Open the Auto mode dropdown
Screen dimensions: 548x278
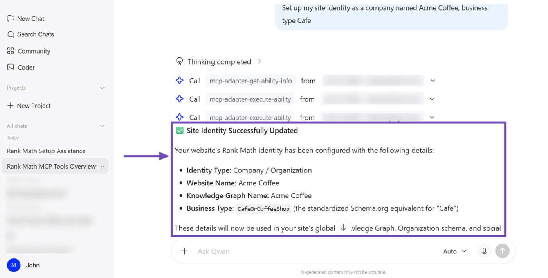click(x=454, y=251)
